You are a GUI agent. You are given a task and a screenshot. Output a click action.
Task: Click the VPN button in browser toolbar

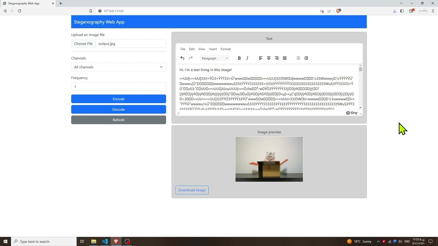pyautogui.click(x=423, y=11)
